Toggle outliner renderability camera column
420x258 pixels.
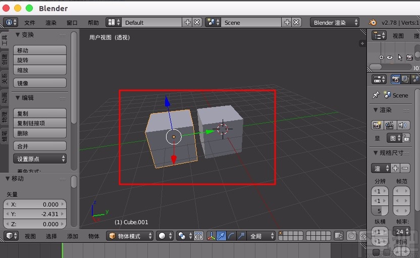click(409, 58)
